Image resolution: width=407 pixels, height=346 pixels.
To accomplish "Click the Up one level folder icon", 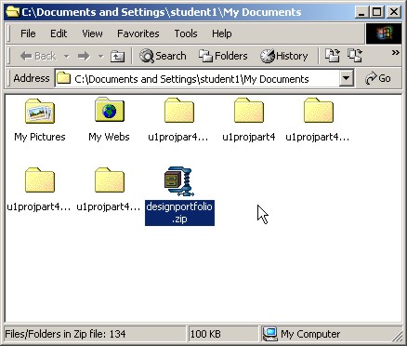I will (117, 56).
